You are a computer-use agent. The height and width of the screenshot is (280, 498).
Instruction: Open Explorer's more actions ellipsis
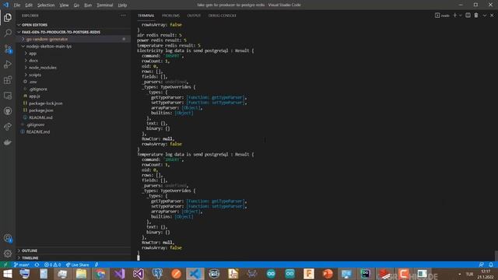pos(123,16)
